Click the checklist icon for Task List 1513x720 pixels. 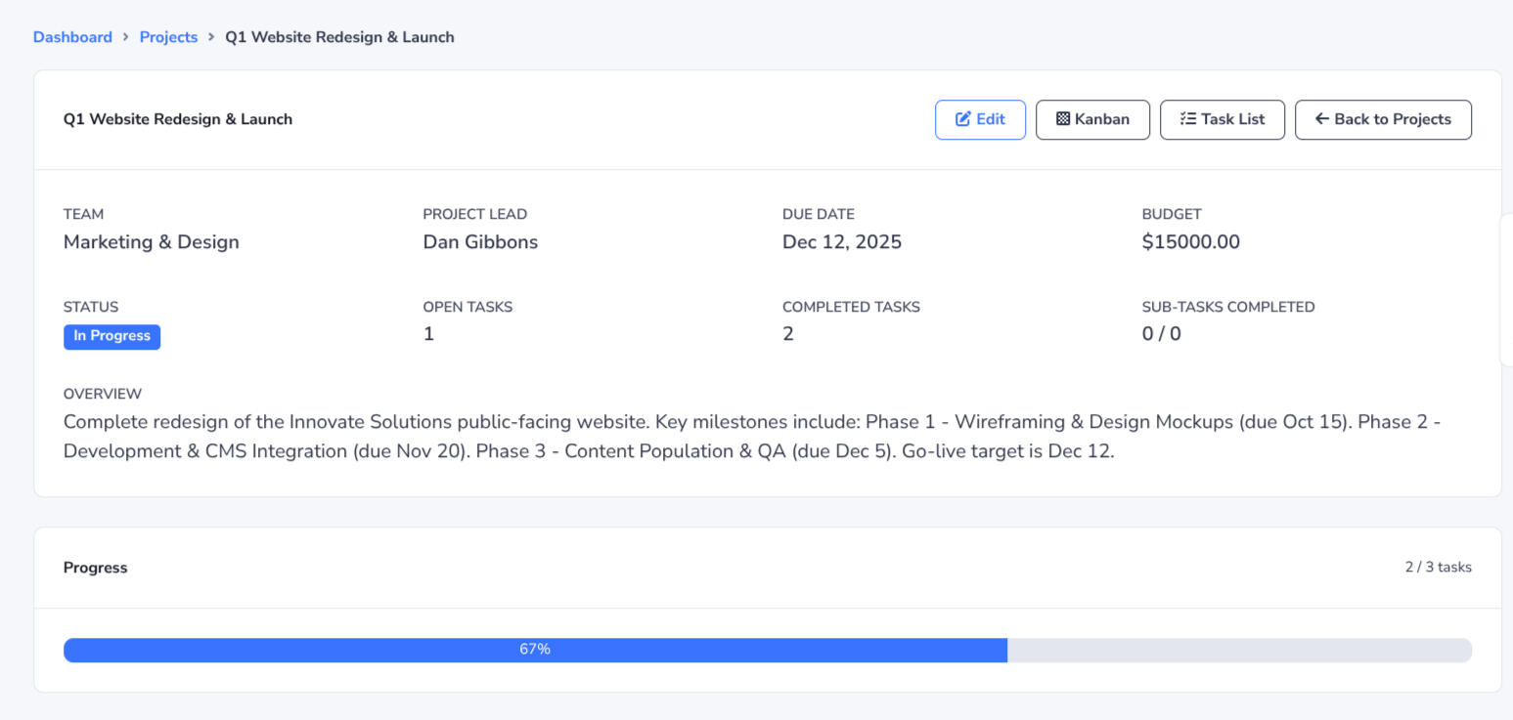coord(1188,119)
